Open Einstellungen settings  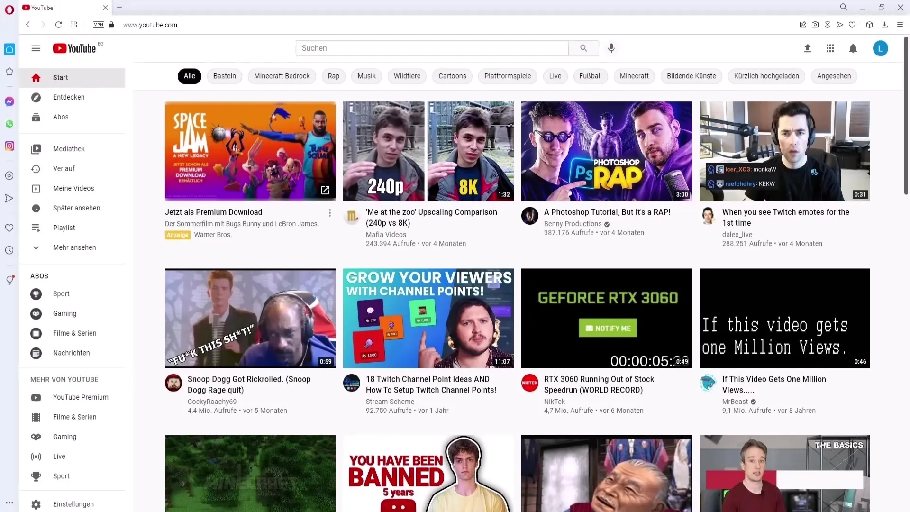(x=72, y=504)
